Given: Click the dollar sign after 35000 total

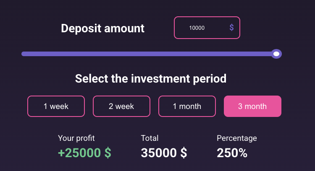Looking at the screenshot, I should pyautogui.click(x=184, y=153).
